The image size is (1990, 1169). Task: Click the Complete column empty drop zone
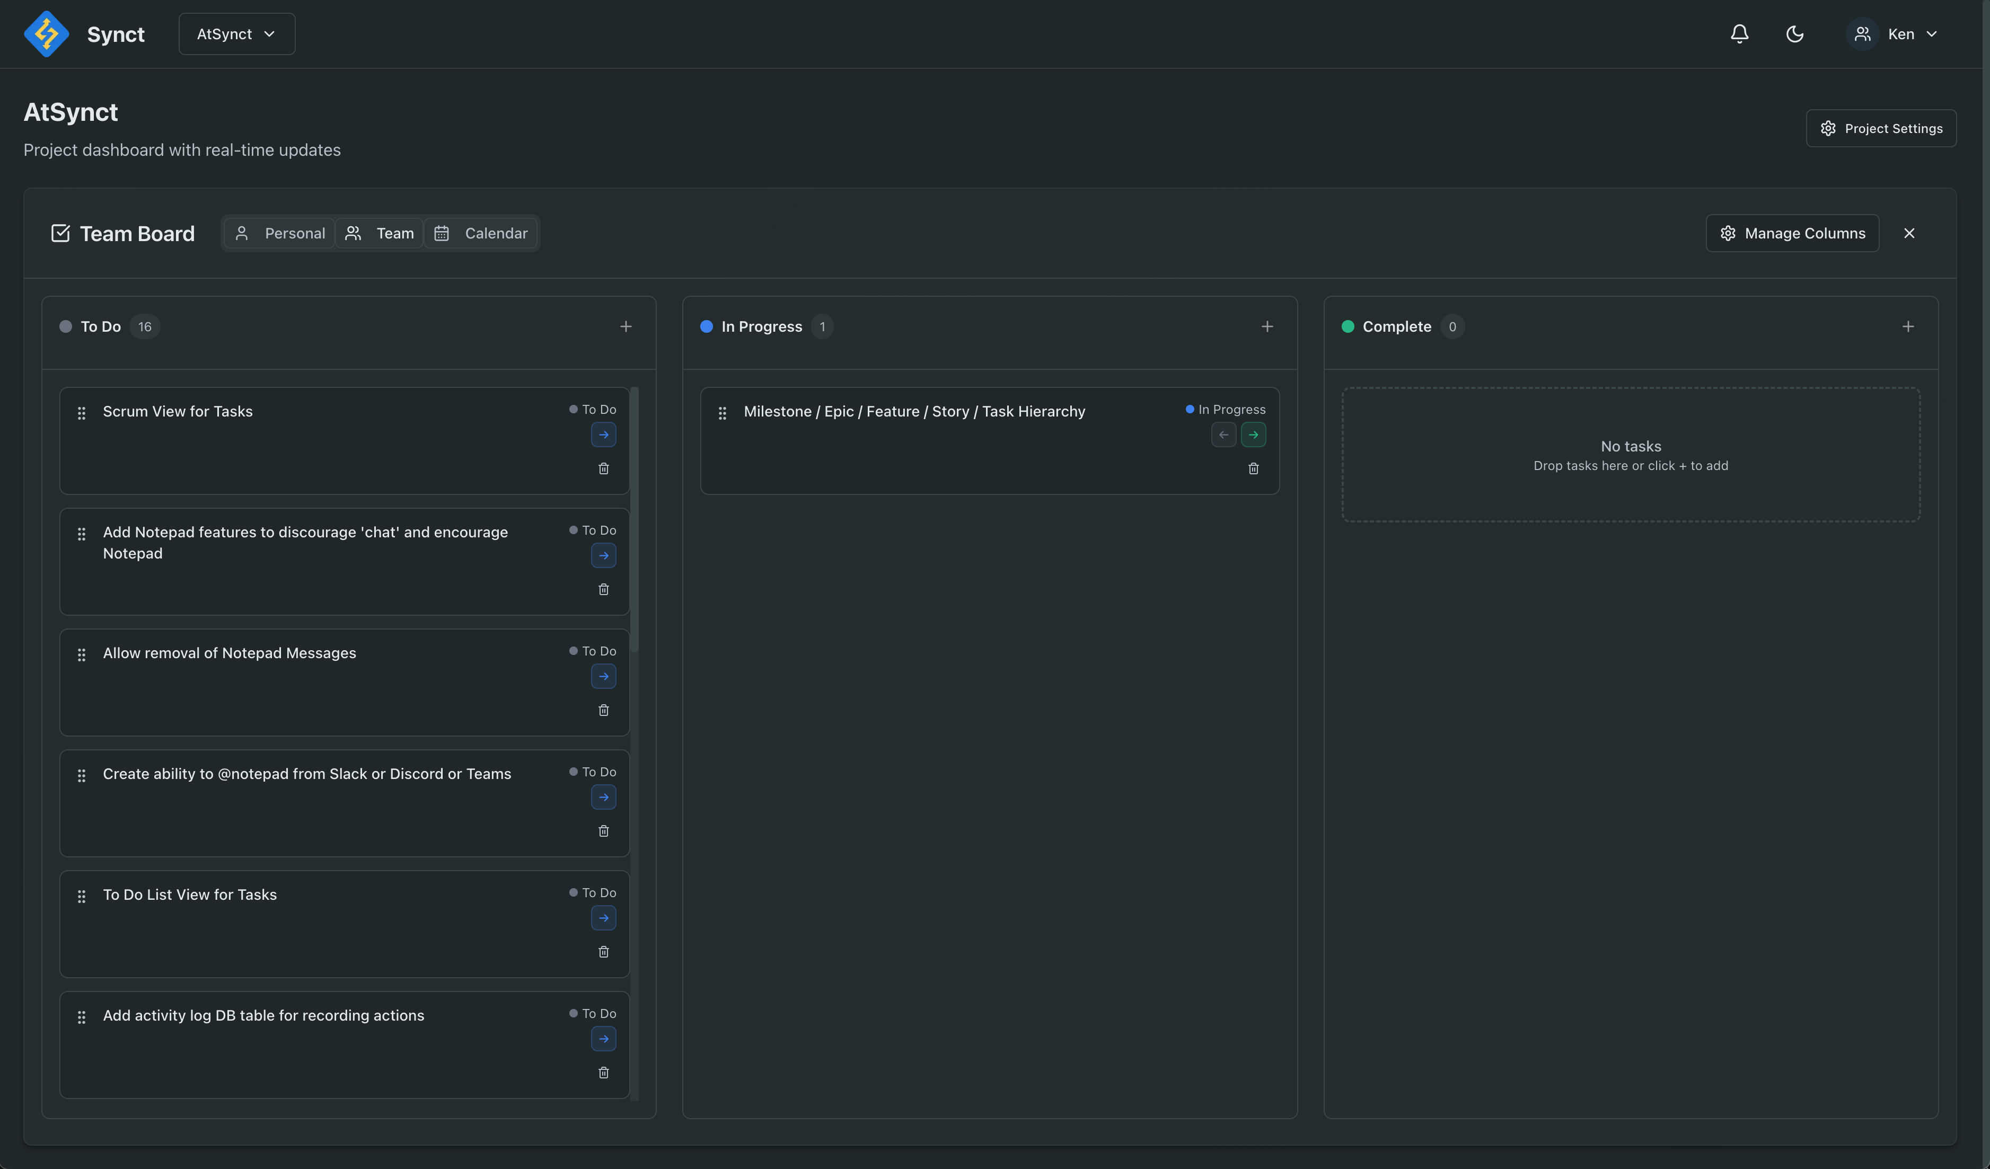1631,454
